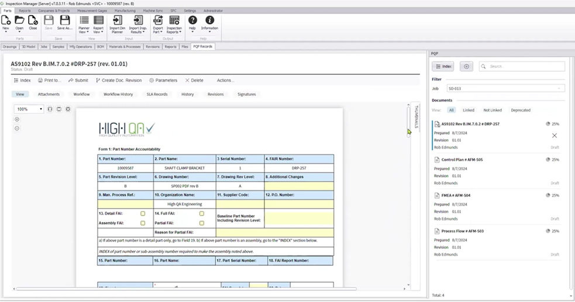Click the zoom in plus icon

point(17,119)
